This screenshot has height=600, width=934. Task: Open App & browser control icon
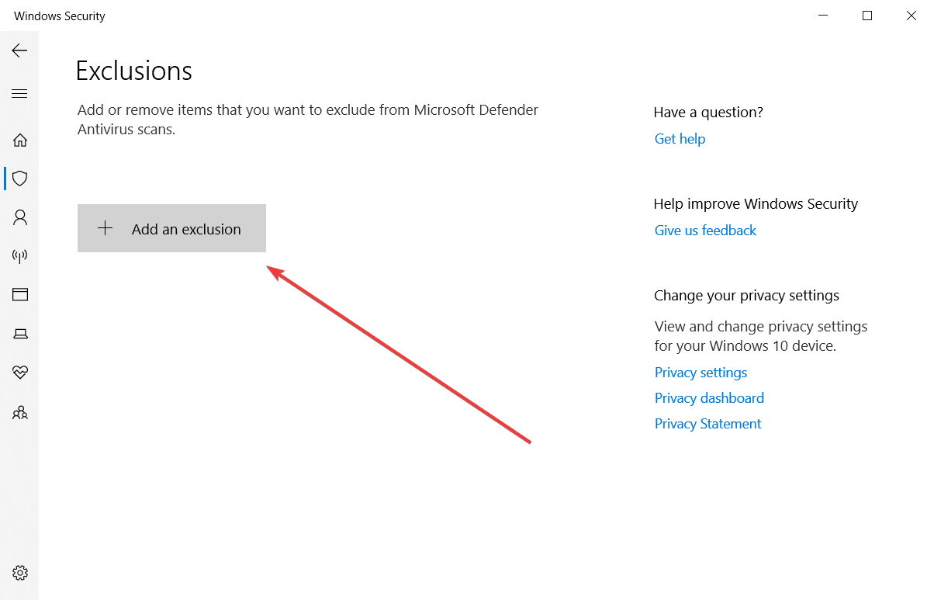pos(20,295)
